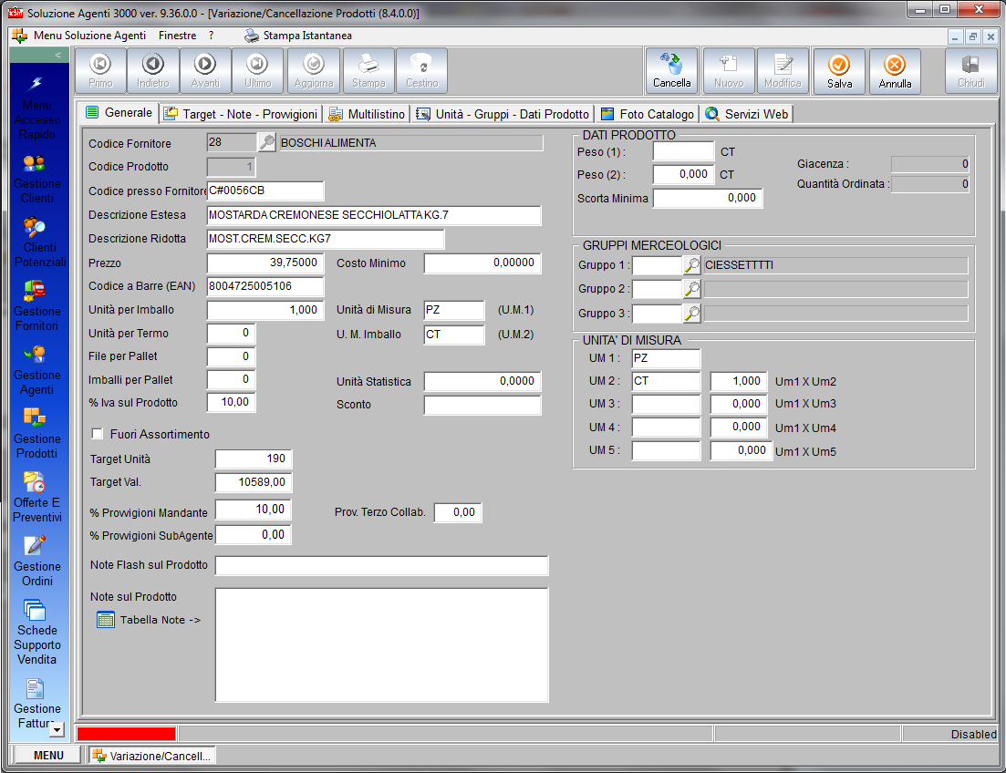Click the Note sul Prodotto text area
This screenshot has height=773, width=1006.
coord(381,644)
